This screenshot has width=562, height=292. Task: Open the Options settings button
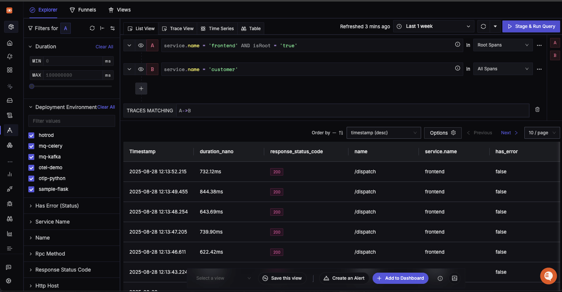443,133
